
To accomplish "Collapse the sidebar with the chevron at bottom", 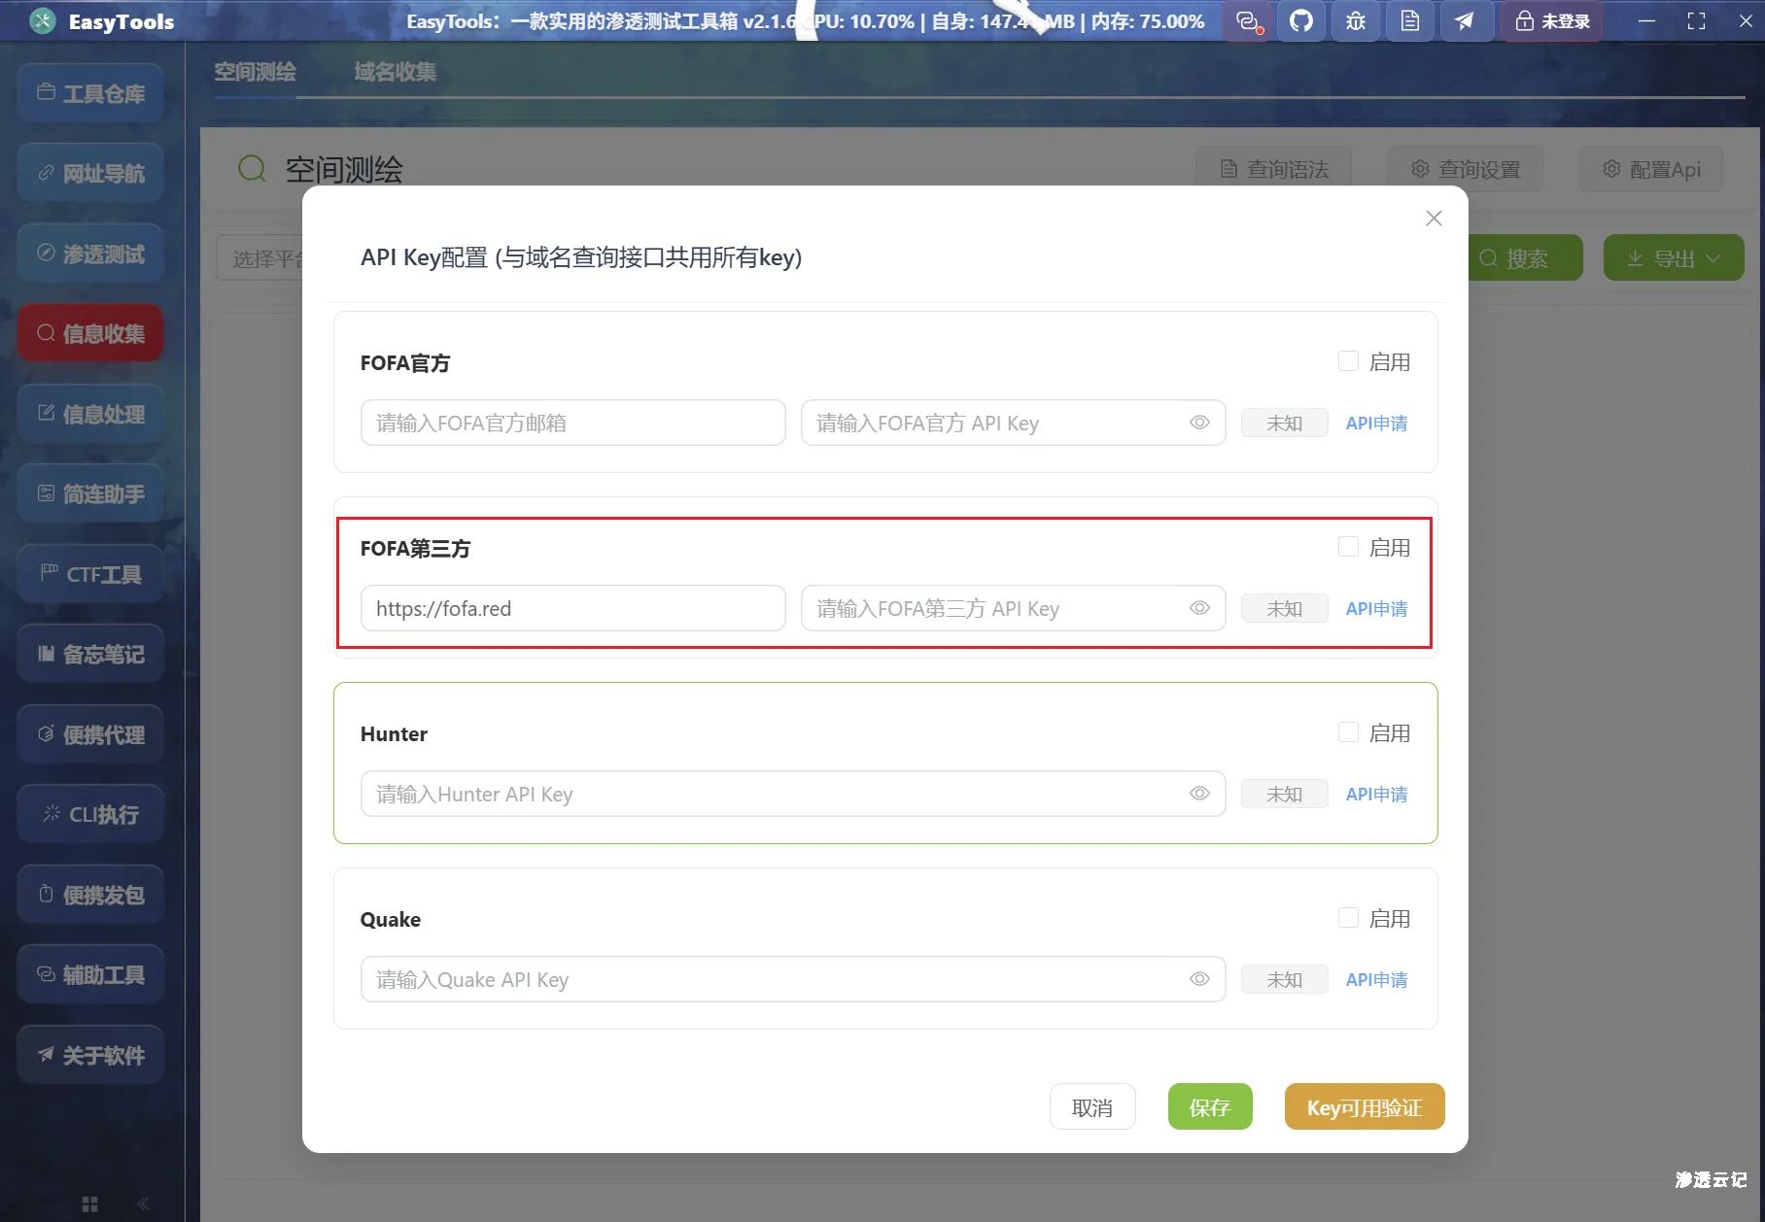I will [142, 1203].
